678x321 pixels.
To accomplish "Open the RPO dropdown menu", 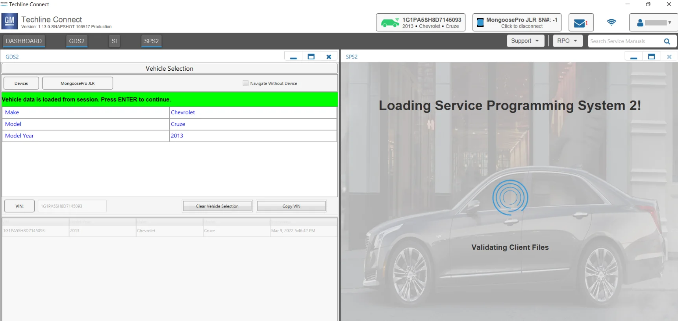I will 567,41.
